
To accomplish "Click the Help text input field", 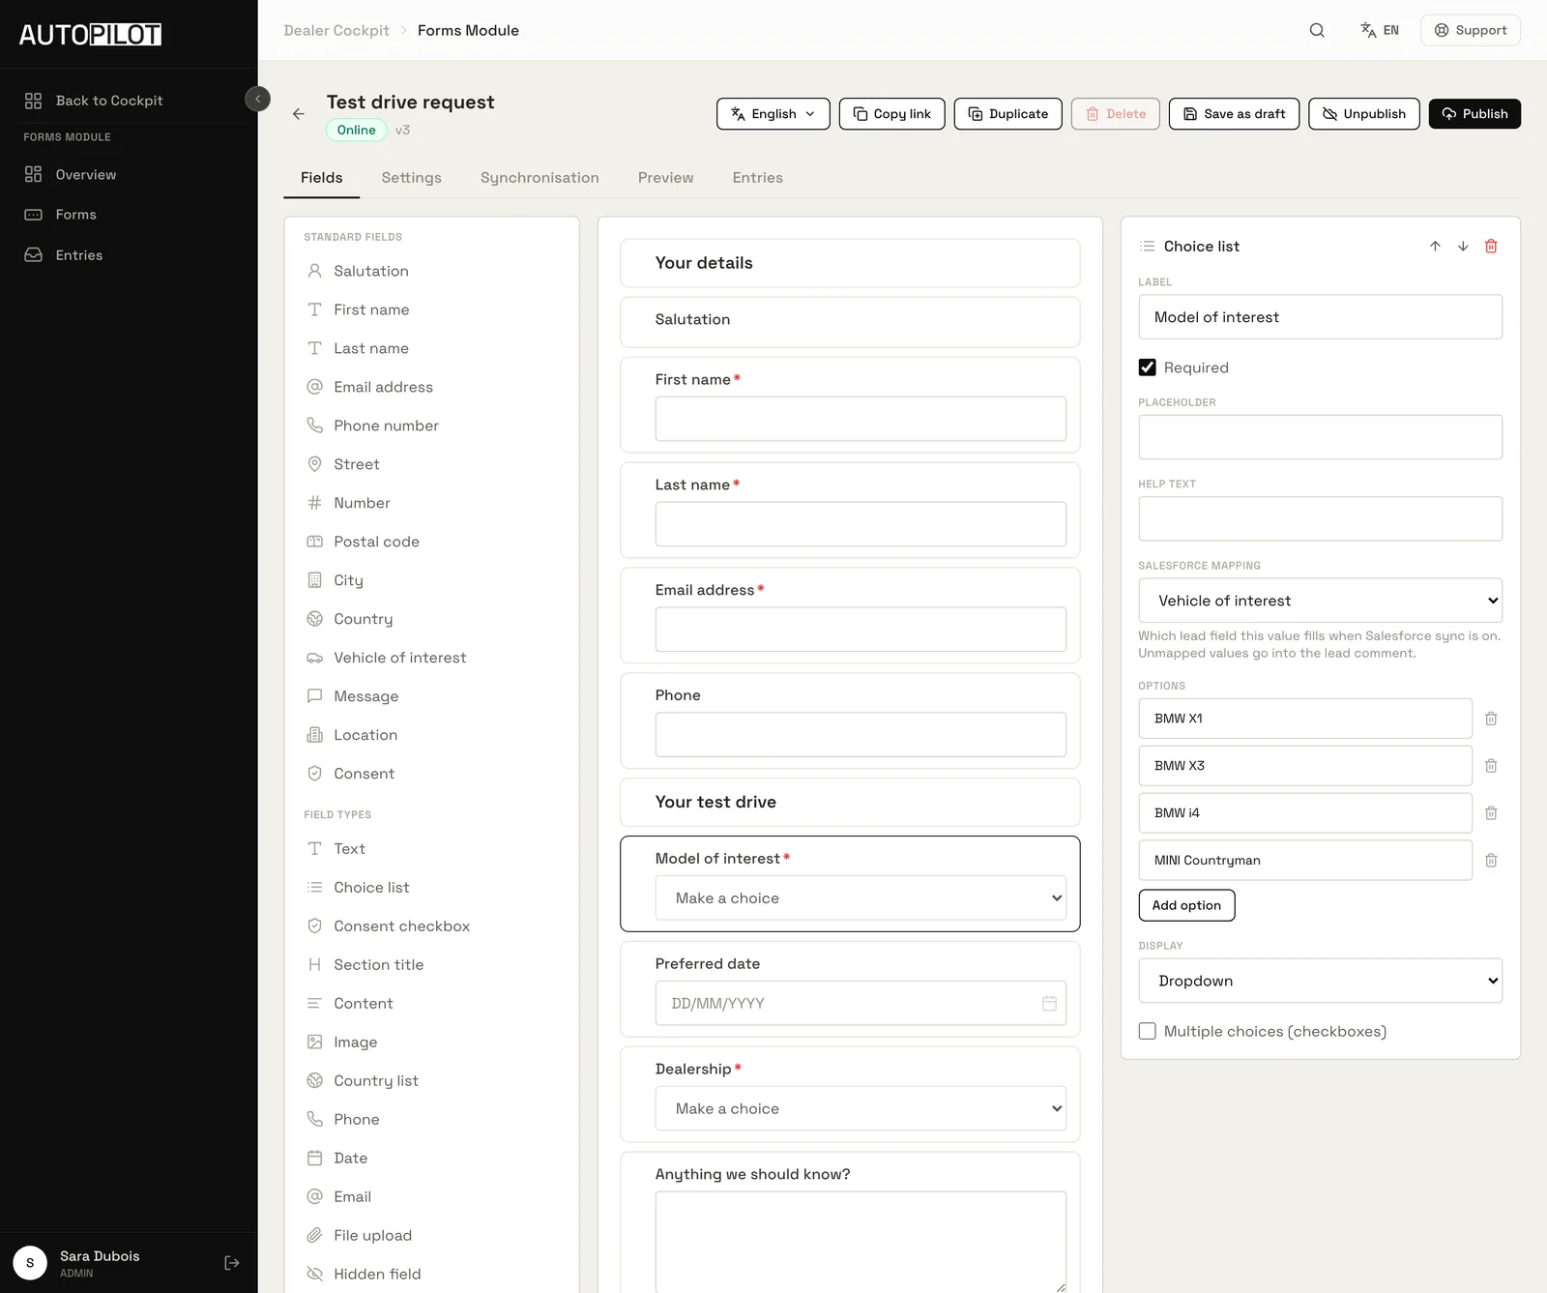I will click(1321, 519).
